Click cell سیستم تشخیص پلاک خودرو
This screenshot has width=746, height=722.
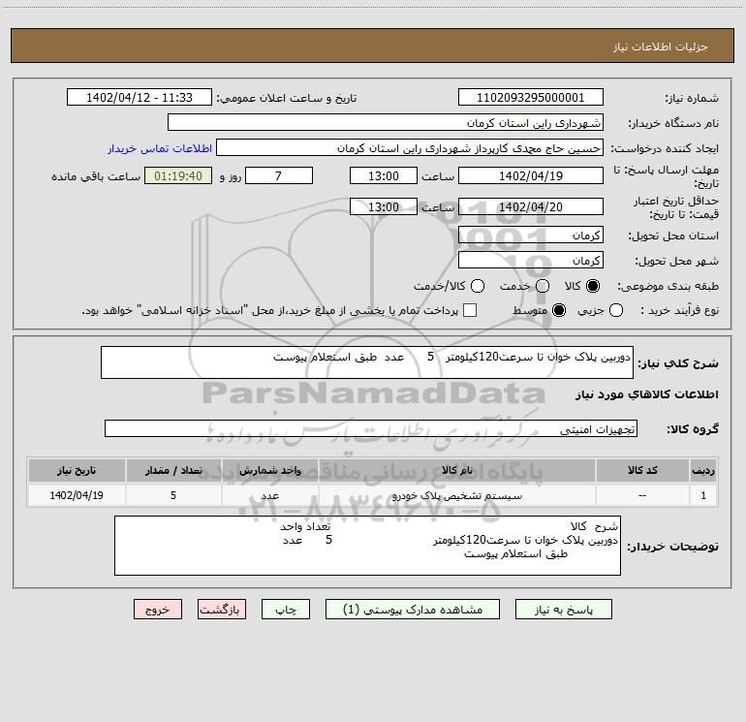pos(456,495)
